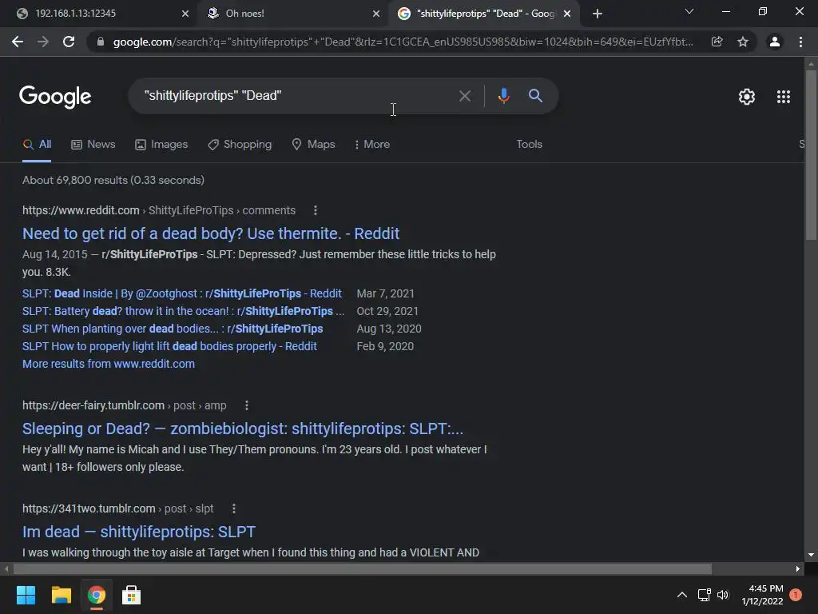
Task: Open the Chrome three-dot menu
Action: coord(800,42)
